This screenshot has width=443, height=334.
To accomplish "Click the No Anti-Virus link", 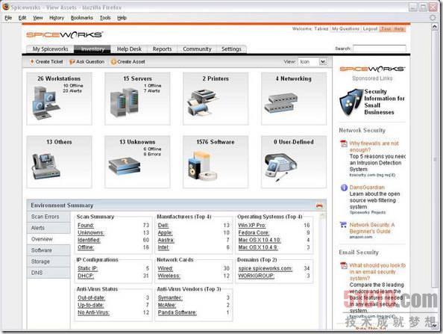I will click(x=93, y=312).
